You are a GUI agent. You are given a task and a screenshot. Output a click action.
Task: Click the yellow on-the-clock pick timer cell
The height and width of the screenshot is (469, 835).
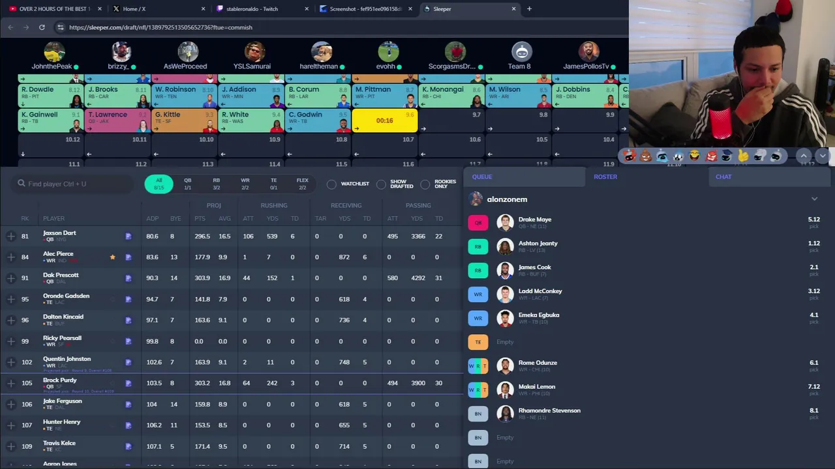[385, 121]
